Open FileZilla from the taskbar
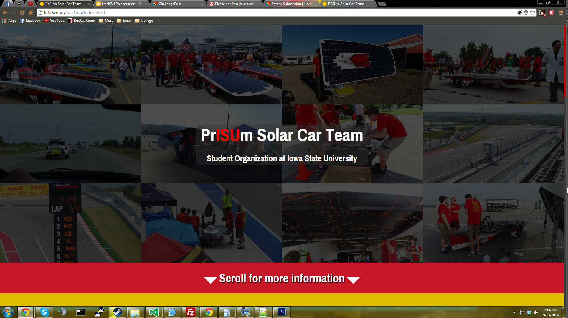The width and height of the screenshot is (568, 318). [190, 312]
